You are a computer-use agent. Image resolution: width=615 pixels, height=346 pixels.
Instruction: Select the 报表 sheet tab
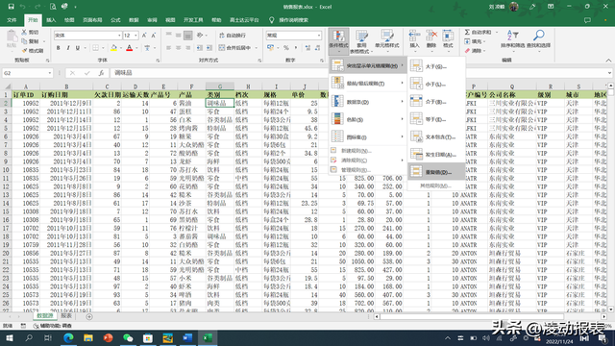[x=66, y=316]
